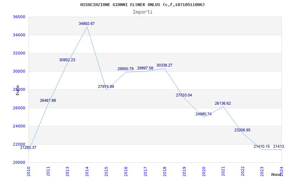Click the 2018 x-axis year label
Image resolution: width=285 pixels, height=178 pixels.
coord(165,171)
